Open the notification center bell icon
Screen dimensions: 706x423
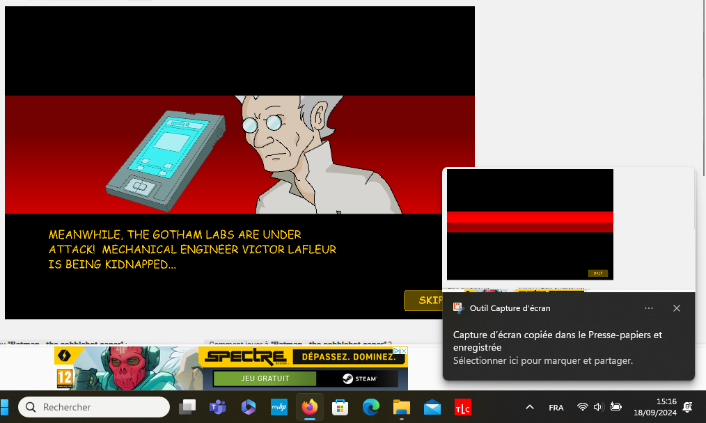click(687, 407)
